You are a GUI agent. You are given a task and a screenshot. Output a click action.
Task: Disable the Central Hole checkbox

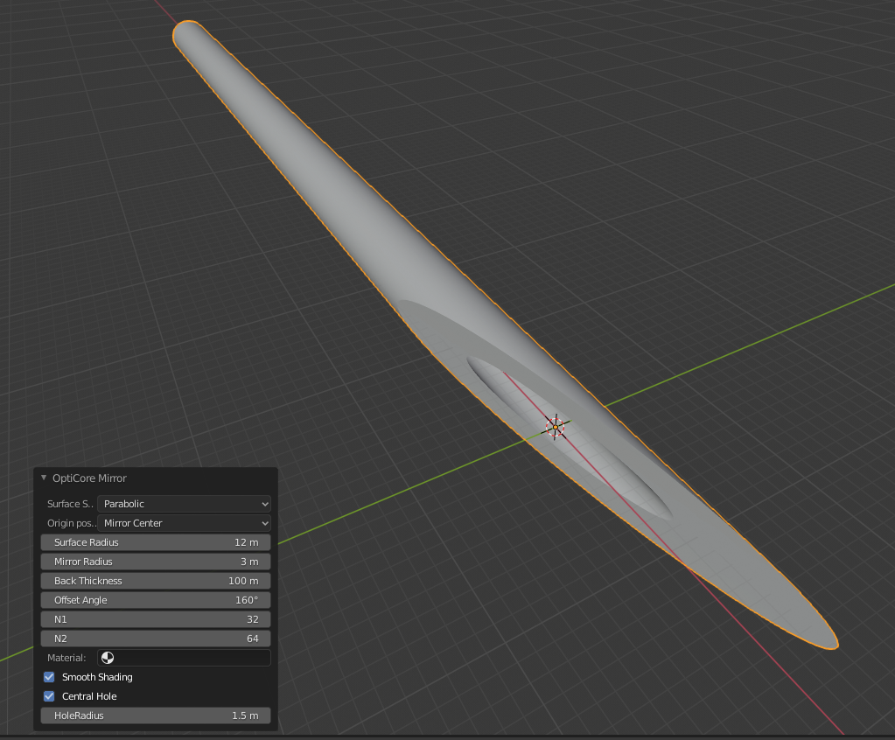tap(49, 696)
